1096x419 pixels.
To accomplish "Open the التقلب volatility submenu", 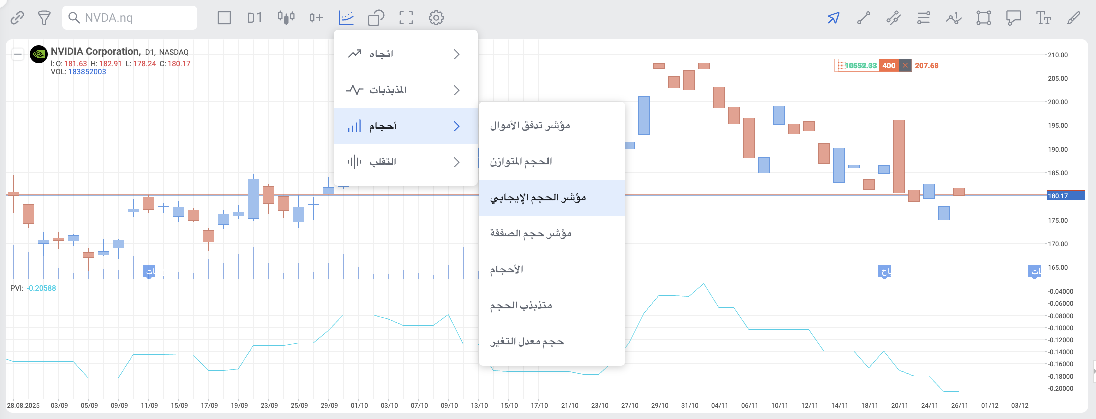I will tap(406, 162).
